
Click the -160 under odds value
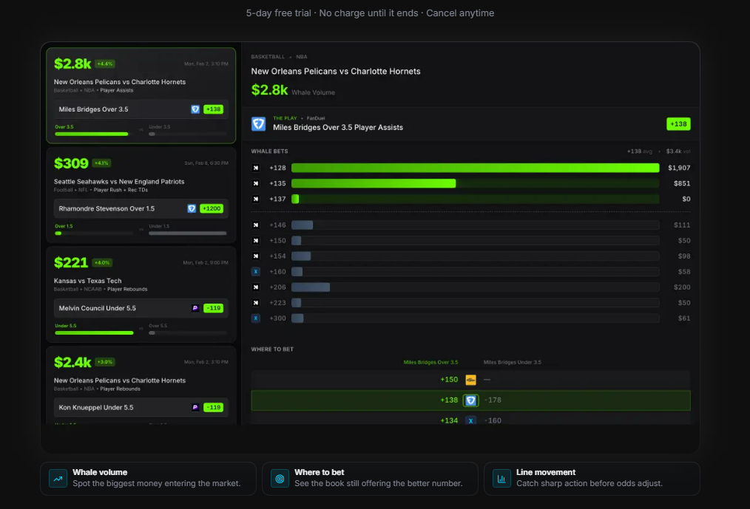coord(493,421)
